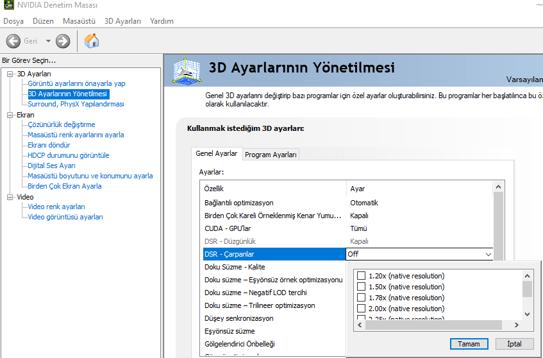Viewport: 543px width, 358px height.
Task: Click DSR list scroll right arrow
Action: coord(516,325)
